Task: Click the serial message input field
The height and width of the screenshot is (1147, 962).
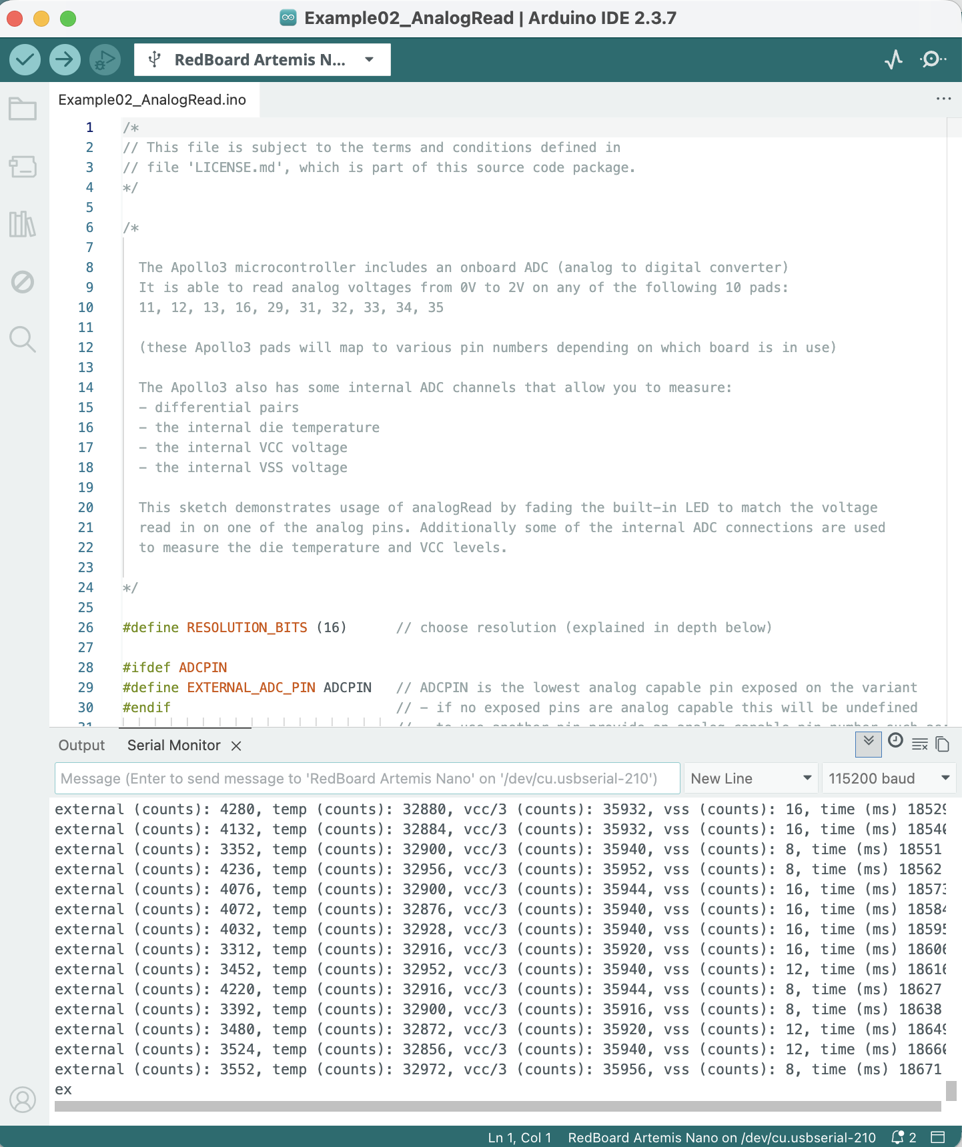Action: pos(367,778)
